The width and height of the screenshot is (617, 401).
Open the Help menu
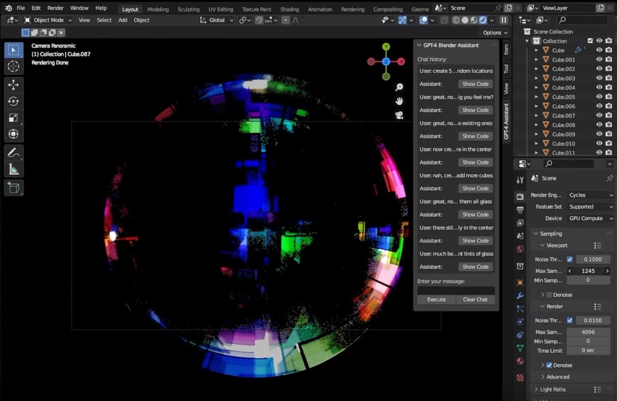(x=101, y=8)
